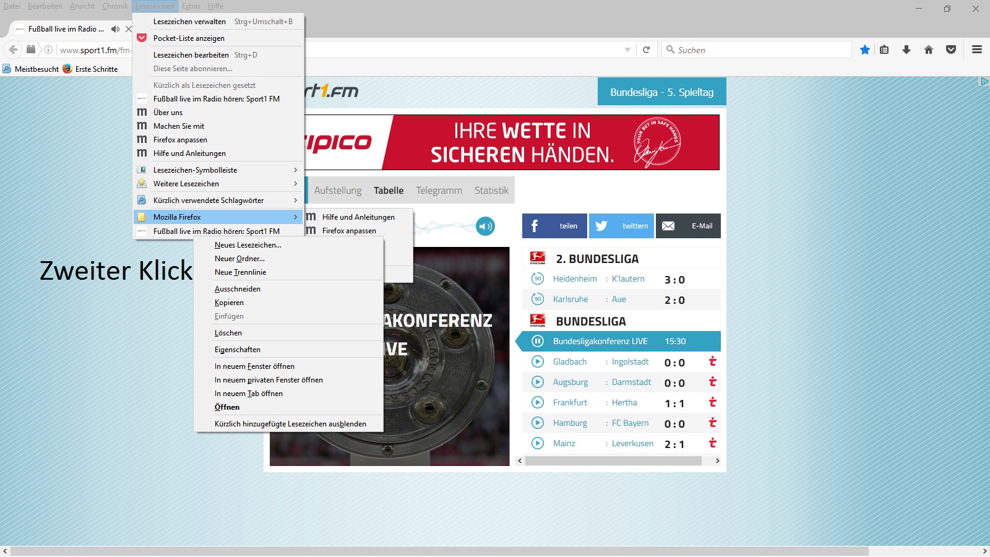Go back with the browser back arrow

(13, 50)
